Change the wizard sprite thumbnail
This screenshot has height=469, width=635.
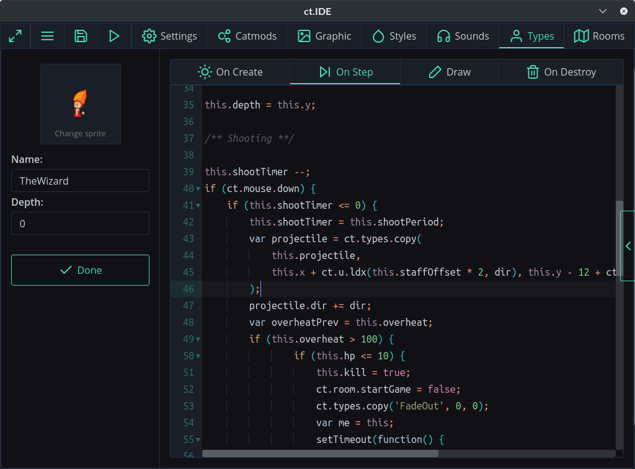click(x=81, y=104)
